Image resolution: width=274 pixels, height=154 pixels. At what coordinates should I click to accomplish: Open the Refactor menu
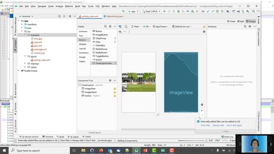pyautogui.click(x=69, y=6)
